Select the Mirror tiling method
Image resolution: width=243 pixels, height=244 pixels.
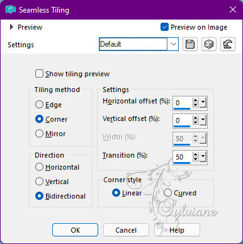point(39,134)
